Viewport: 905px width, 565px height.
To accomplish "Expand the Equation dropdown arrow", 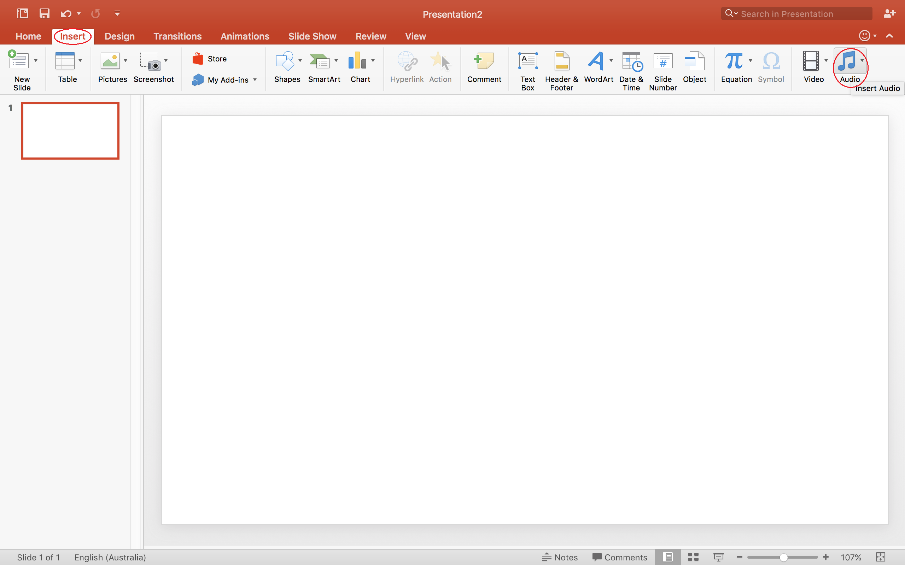I will coord(751,60).
